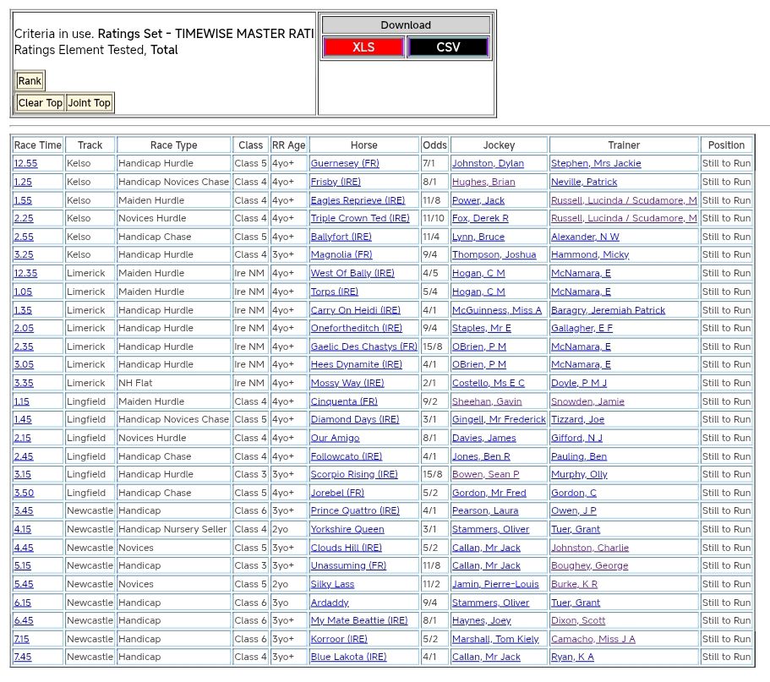Open horse link Guernesey (FR)
The height and width of the screenshot is (682, 770).
(345, 163)
